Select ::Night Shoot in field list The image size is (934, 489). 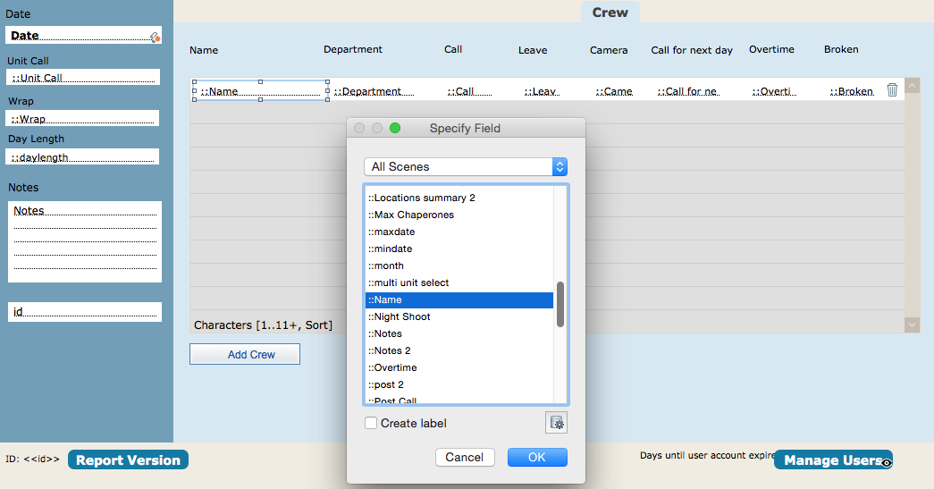click(x=459, y=316)
